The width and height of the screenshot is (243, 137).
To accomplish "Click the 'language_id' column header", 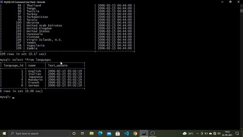I will tap(13, 65).
